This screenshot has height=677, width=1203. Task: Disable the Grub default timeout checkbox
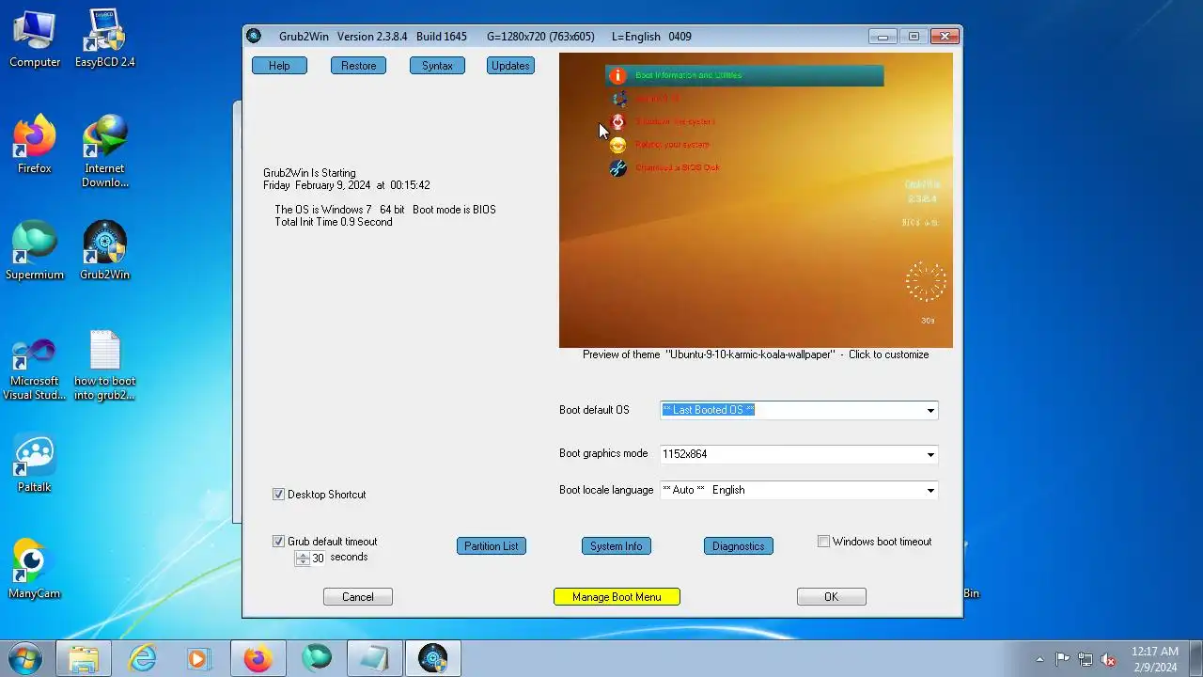[x=278, y=542]
